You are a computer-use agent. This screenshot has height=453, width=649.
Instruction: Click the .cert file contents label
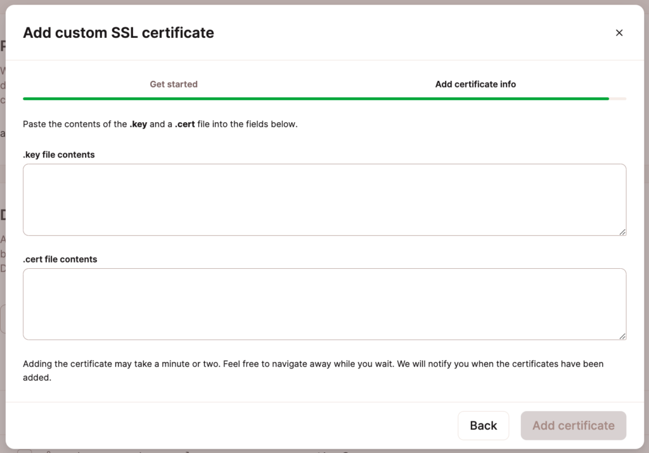tap(60, 259)
